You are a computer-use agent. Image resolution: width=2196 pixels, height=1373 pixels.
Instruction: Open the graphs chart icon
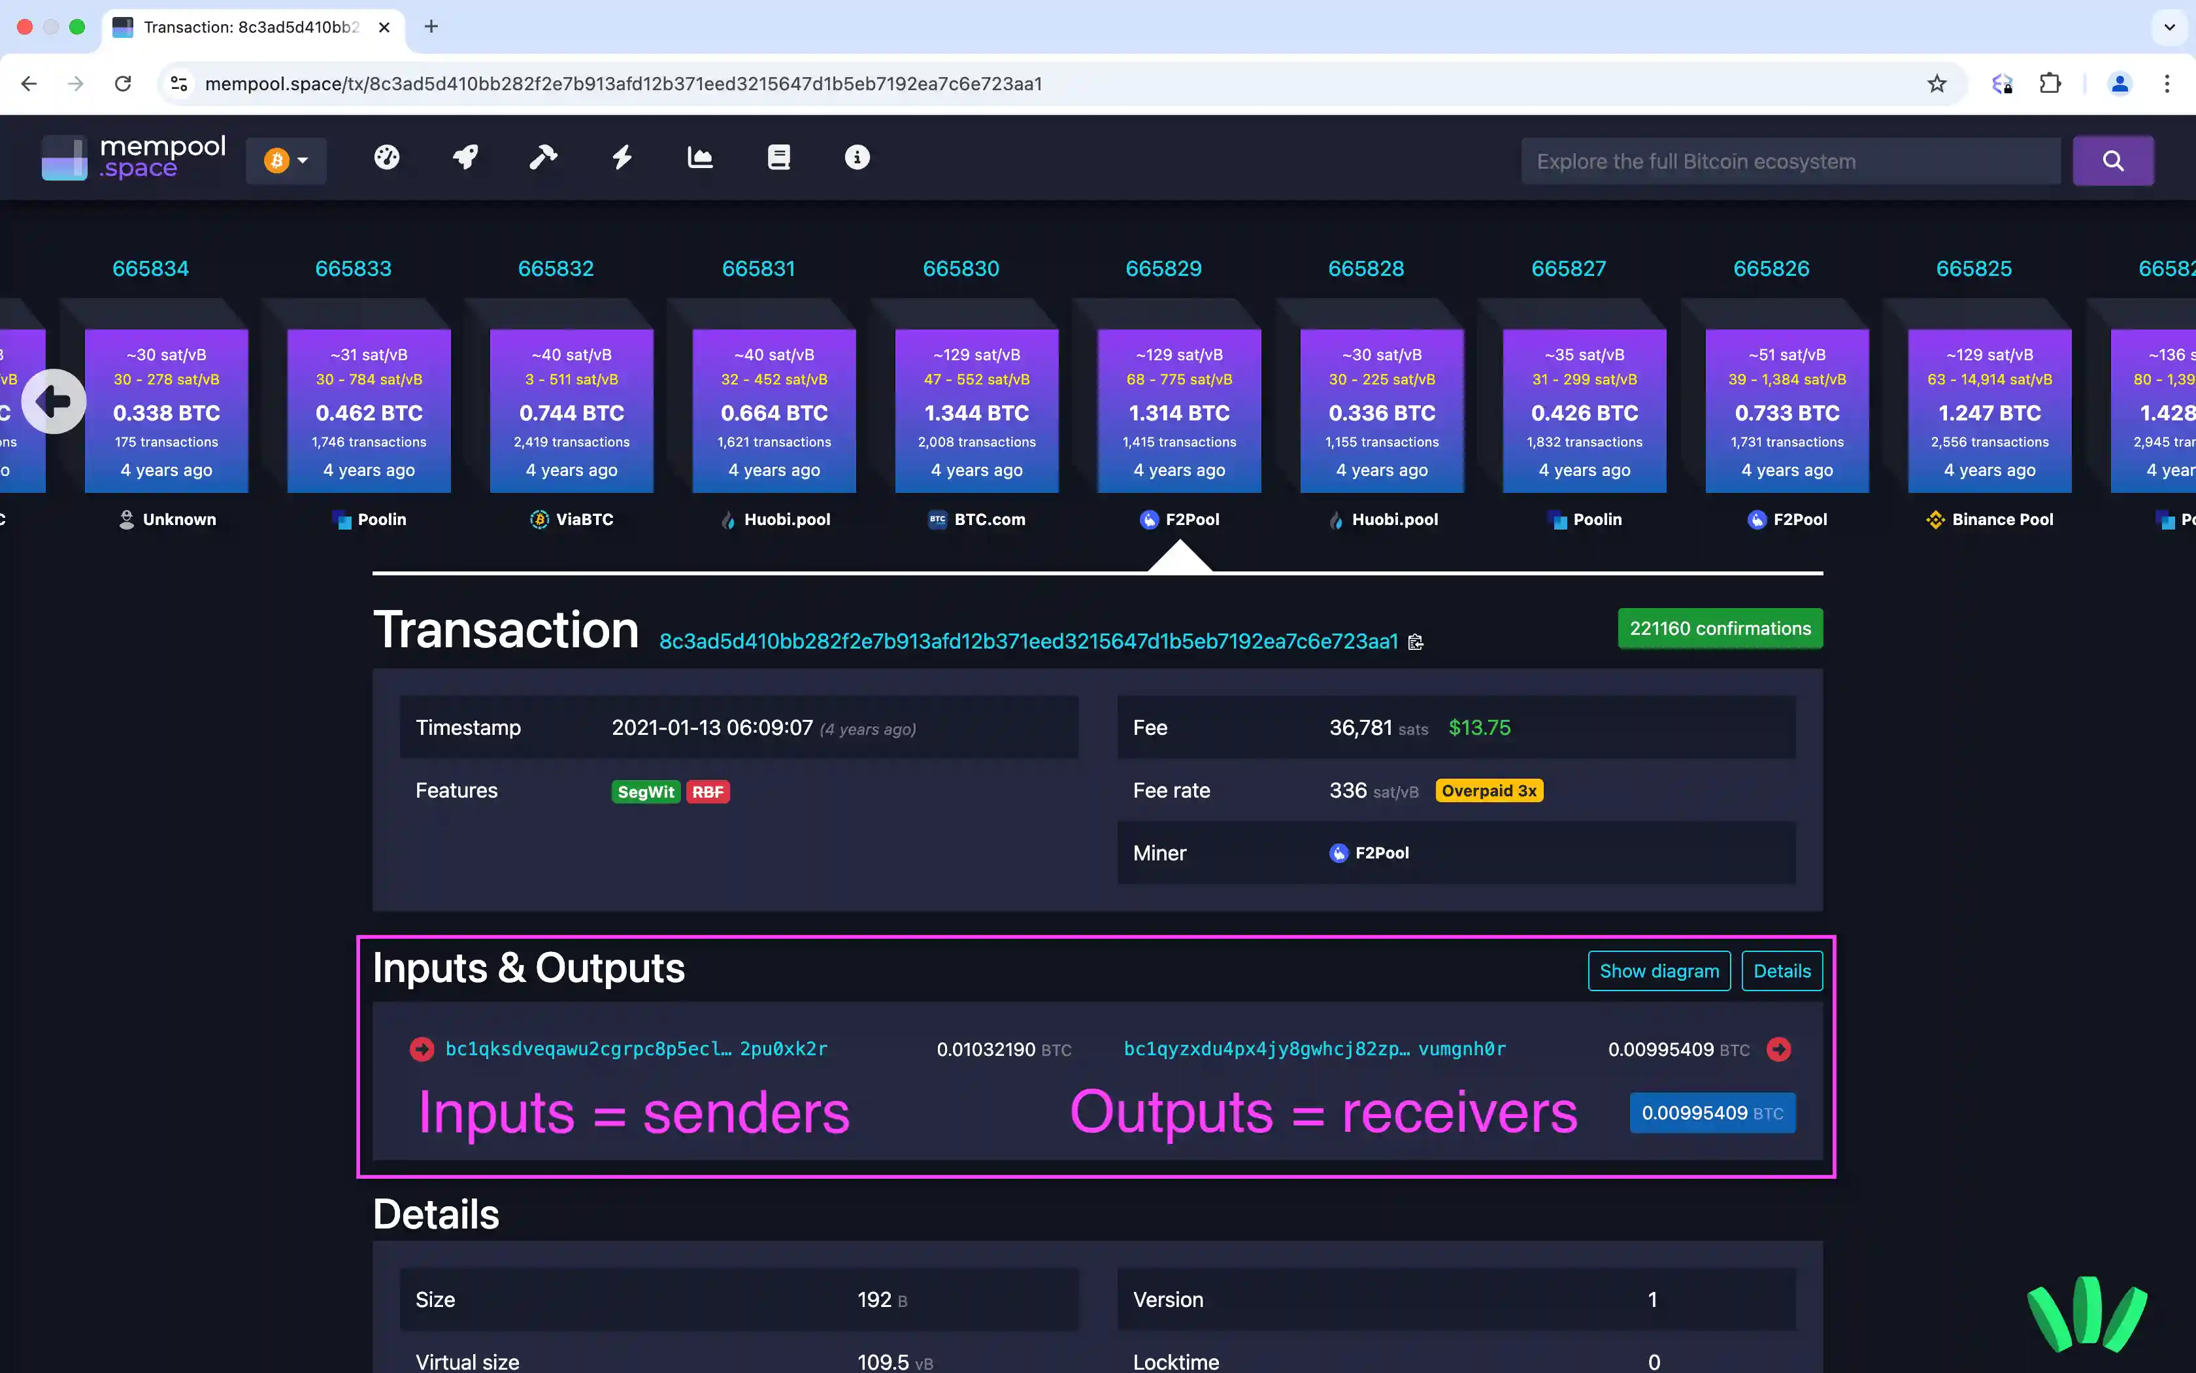(699, 157)
